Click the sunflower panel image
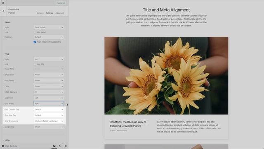The height and width of the screenshot is (149, 264). (x=166, y=76)
